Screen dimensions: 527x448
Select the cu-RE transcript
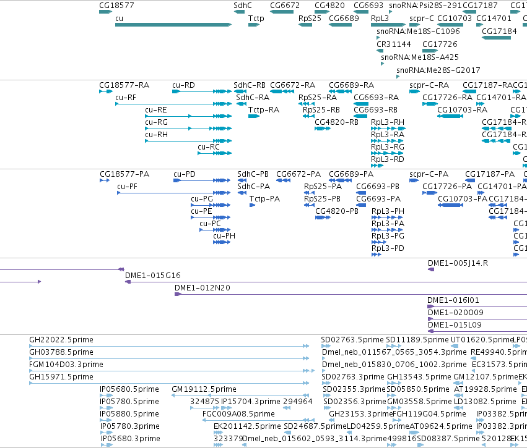(188, 116)
